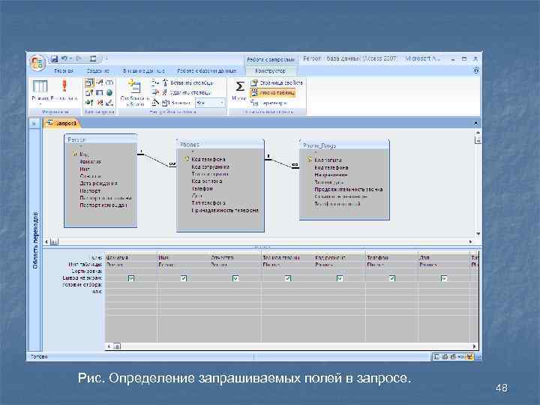
Task: Select the Конструктор ribbon tab
Action: 271,70
